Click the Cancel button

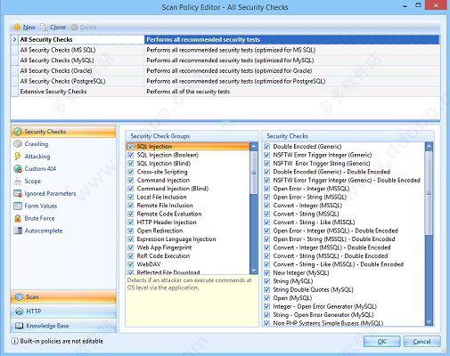pos(421,342)
